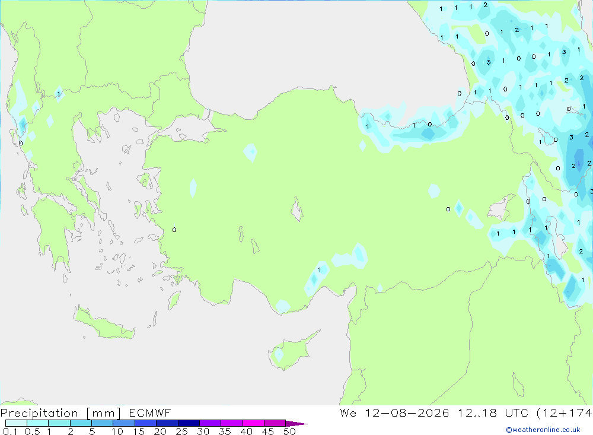
Task: Open the weatheronline.co.uk copyright link
Action: (x=543, y=430)
